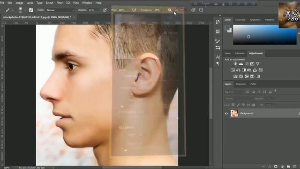Viewport: 300px width, 169px height.
Task: Open the smoothing options gear
Action: pos(170,10)
